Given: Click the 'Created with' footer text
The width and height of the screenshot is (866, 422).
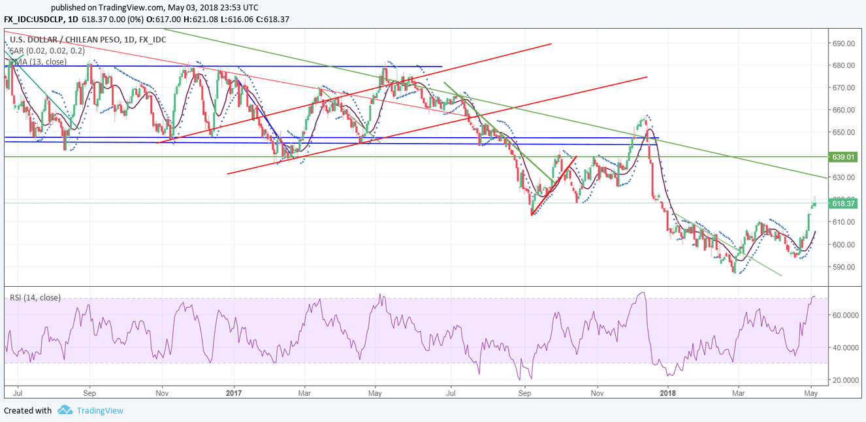Looking at the screenshot, I should click(x=27, y=411).
